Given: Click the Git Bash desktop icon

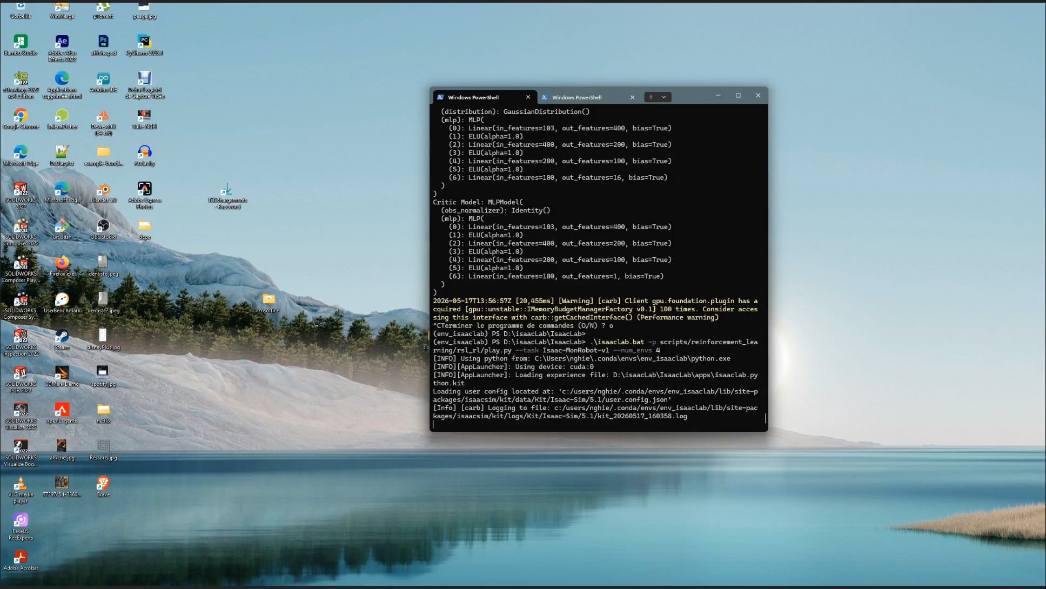Looking at the screenshot, I should (62, 230).
